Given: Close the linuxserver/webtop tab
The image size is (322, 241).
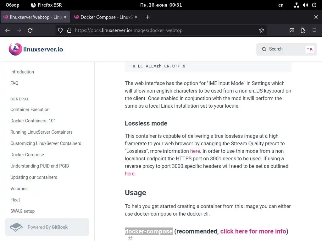Looking at the screenshot, I should [x=65, y=17].
